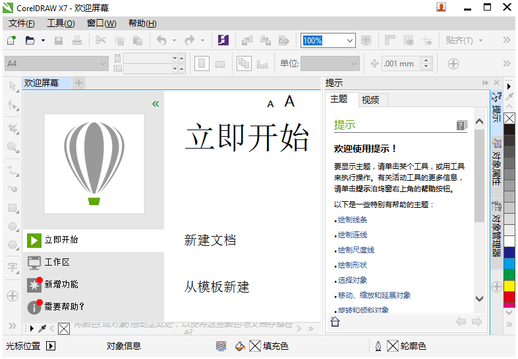Open the 窗口(W) menu

click(x=101, y=24)
